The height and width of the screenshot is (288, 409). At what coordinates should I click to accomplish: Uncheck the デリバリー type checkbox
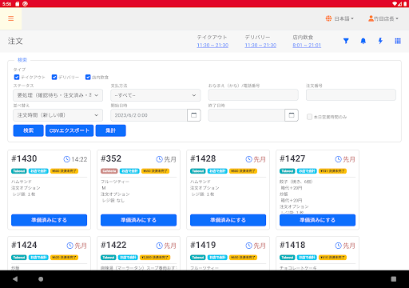tap(54, 77)
